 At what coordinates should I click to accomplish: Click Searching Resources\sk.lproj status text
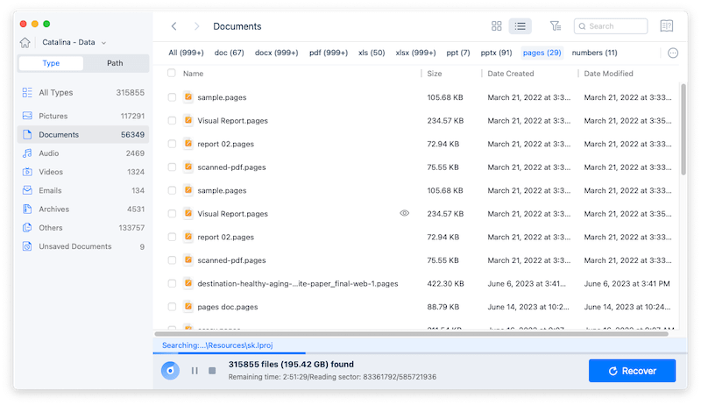coord(217,345)
